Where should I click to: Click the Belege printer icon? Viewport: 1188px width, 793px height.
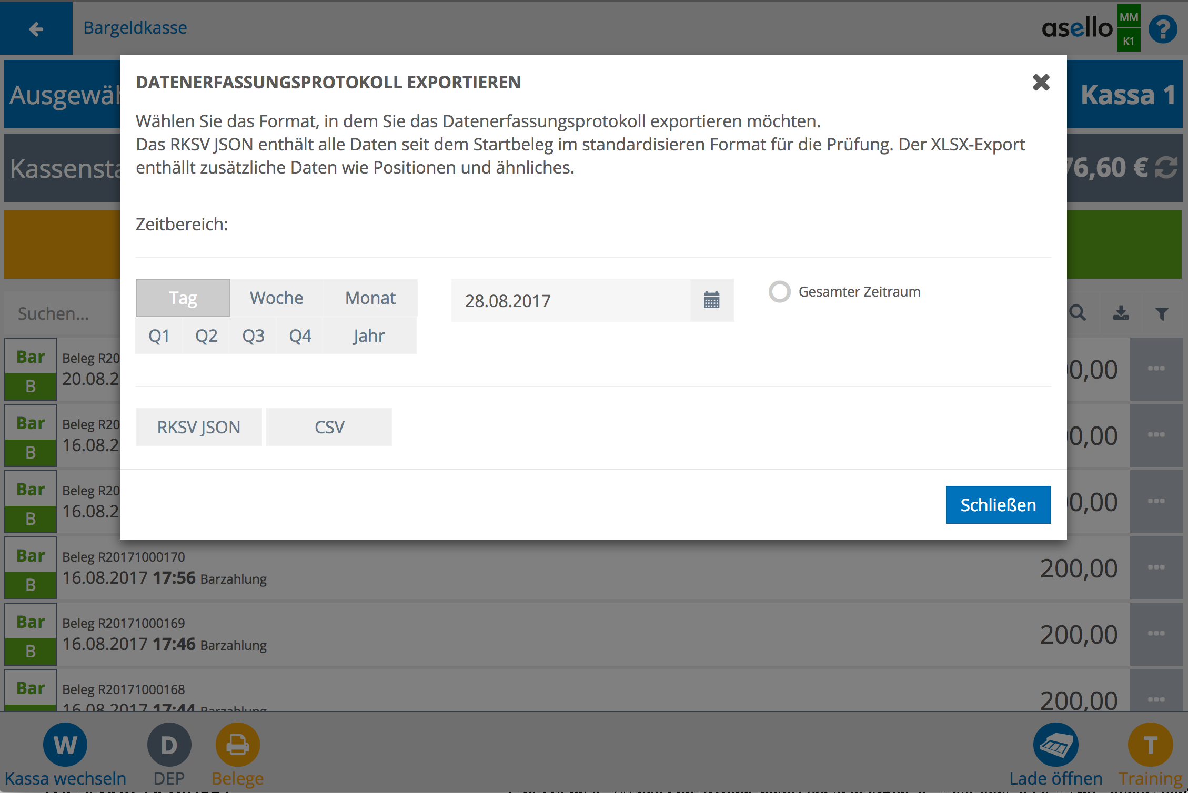pyautogui.click(x=237, y=745)
